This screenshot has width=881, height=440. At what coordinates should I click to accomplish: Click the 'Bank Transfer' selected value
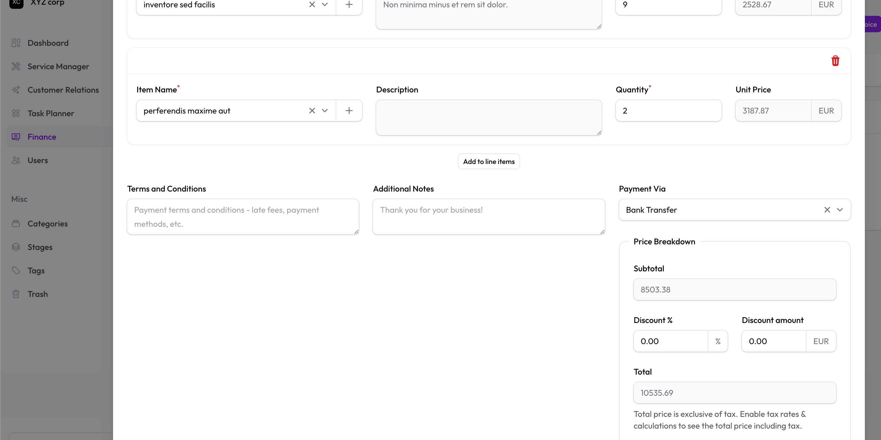(651, 210)
